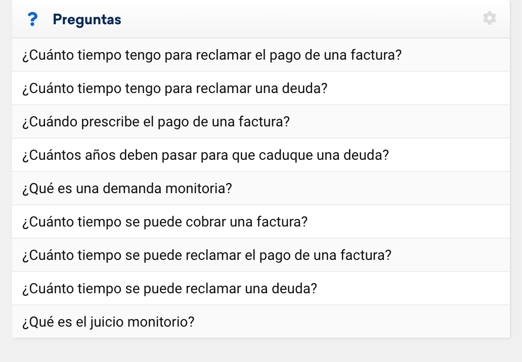
Task: Open '¿Cuánto tiempo se puede reclamar el pago de una factura?'
Action: [x=207, y=255]
